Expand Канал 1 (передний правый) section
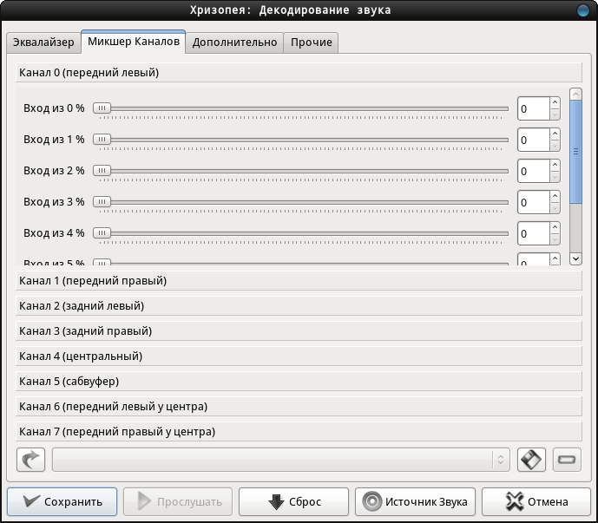Image resolution: width=598 pixels, height=523 pixels. click(x=299, y=281)
